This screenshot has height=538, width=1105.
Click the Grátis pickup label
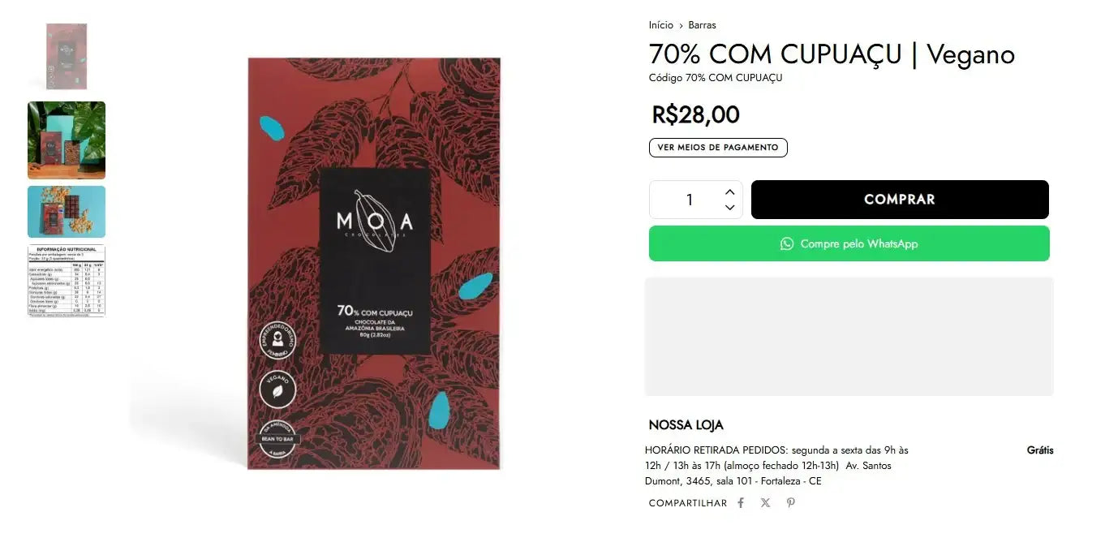point(1039,450)
